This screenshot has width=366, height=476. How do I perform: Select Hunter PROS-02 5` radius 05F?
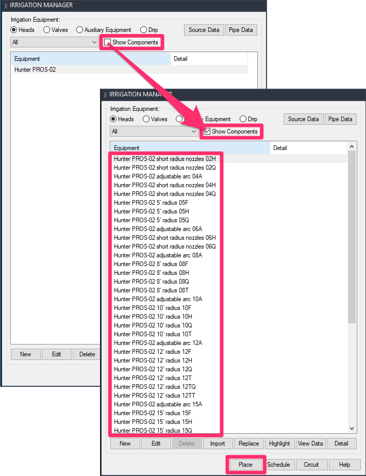[x=151, y=203]
